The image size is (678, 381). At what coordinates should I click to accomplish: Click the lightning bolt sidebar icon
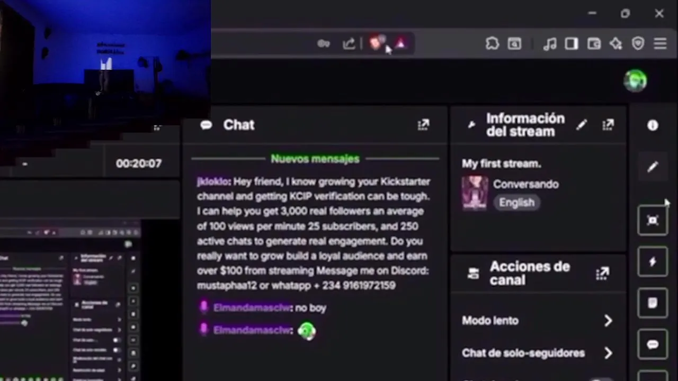click(x=653, y=261)
